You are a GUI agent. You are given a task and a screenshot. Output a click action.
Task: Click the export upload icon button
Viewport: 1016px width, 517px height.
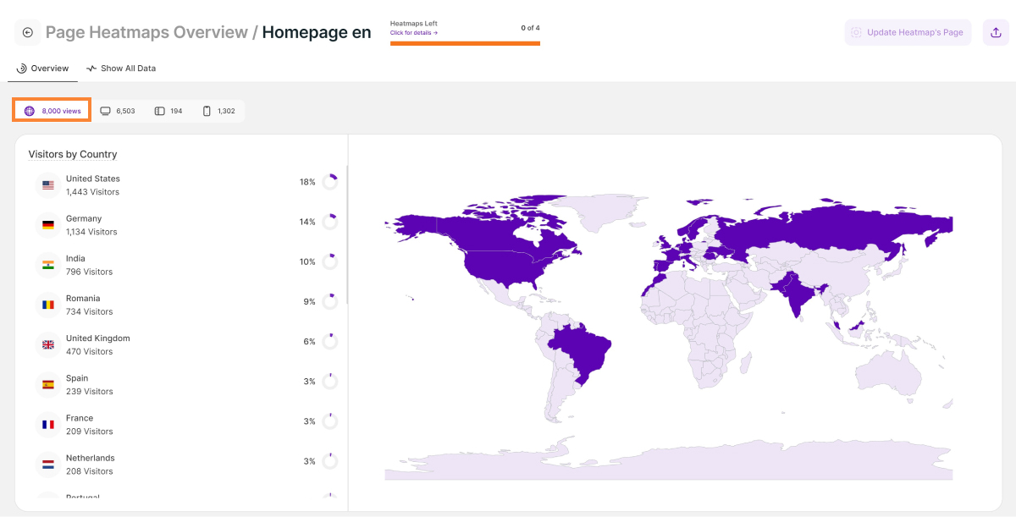995,33
